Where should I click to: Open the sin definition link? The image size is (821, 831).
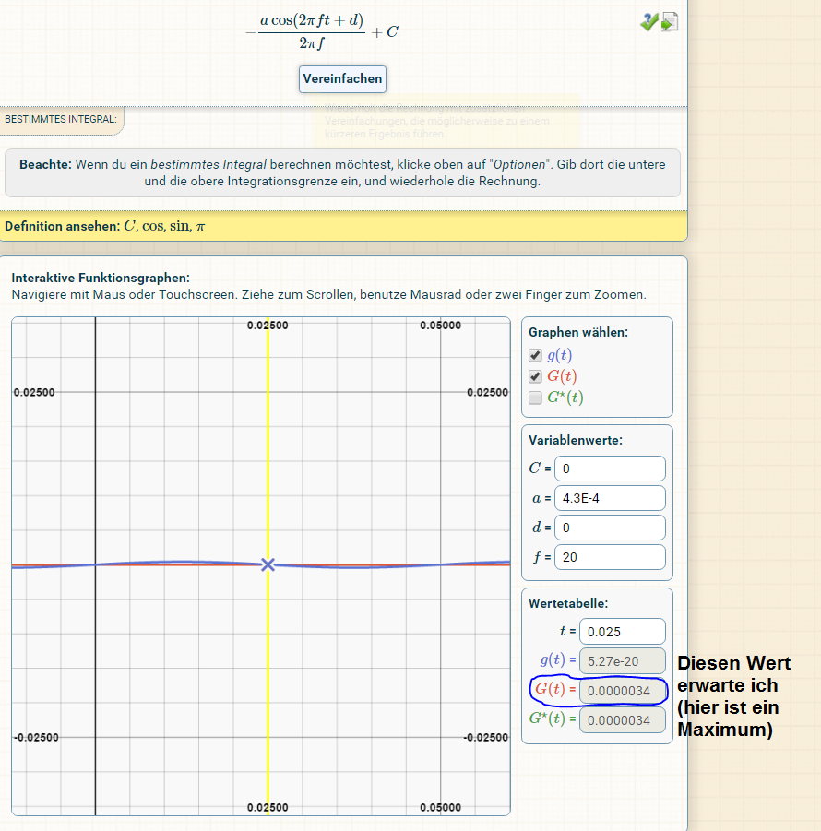[179, 226]
